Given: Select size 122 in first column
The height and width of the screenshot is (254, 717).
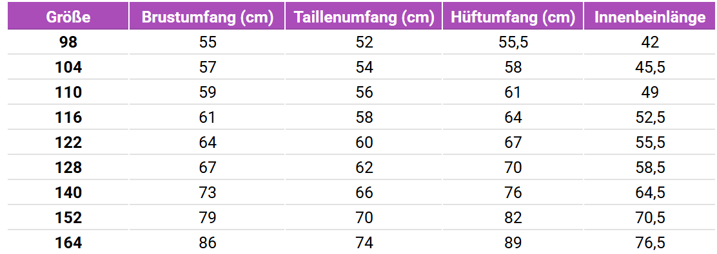Looking at the screenshot, I should [x=68, y=143].
